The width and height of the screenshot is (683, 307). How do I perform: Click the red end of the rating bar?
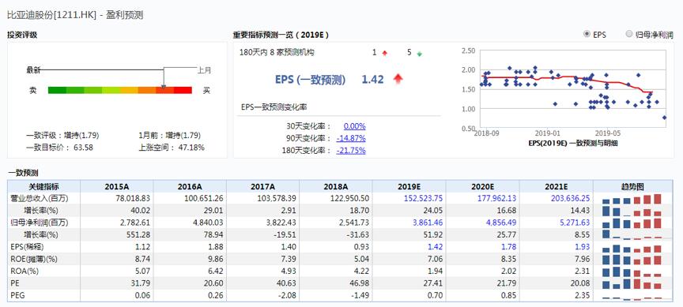(183, 90)
